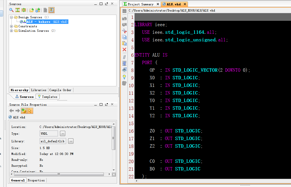Click the browse button next to xil_defaultlib
Screen dimensions: 291x187
(x=71, y=141)
